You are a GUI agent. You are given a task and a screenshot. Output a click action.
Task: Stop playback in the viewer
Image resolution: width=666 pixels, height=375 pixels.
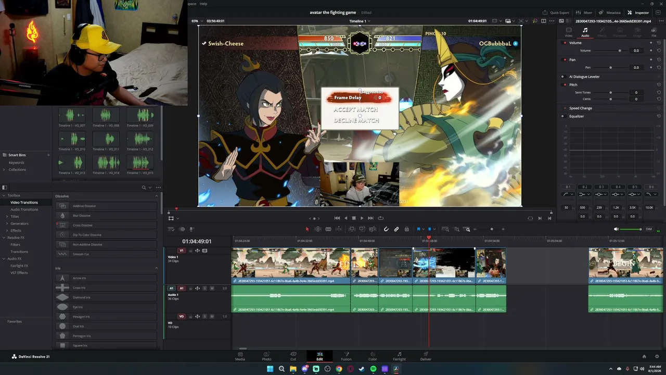point(354,218)
